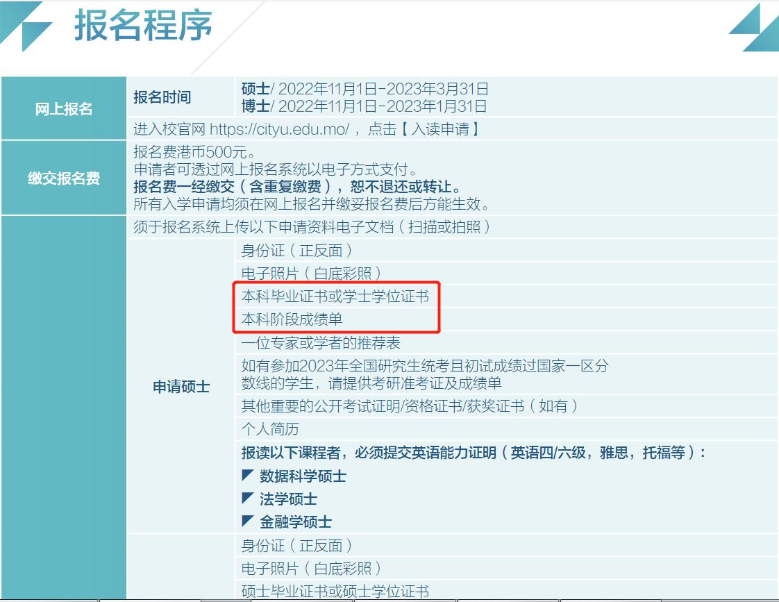This screenshot has height=602, width=779.
Task: Click the 网上报名 sidebar cell
Action: (x=62, y=108)
